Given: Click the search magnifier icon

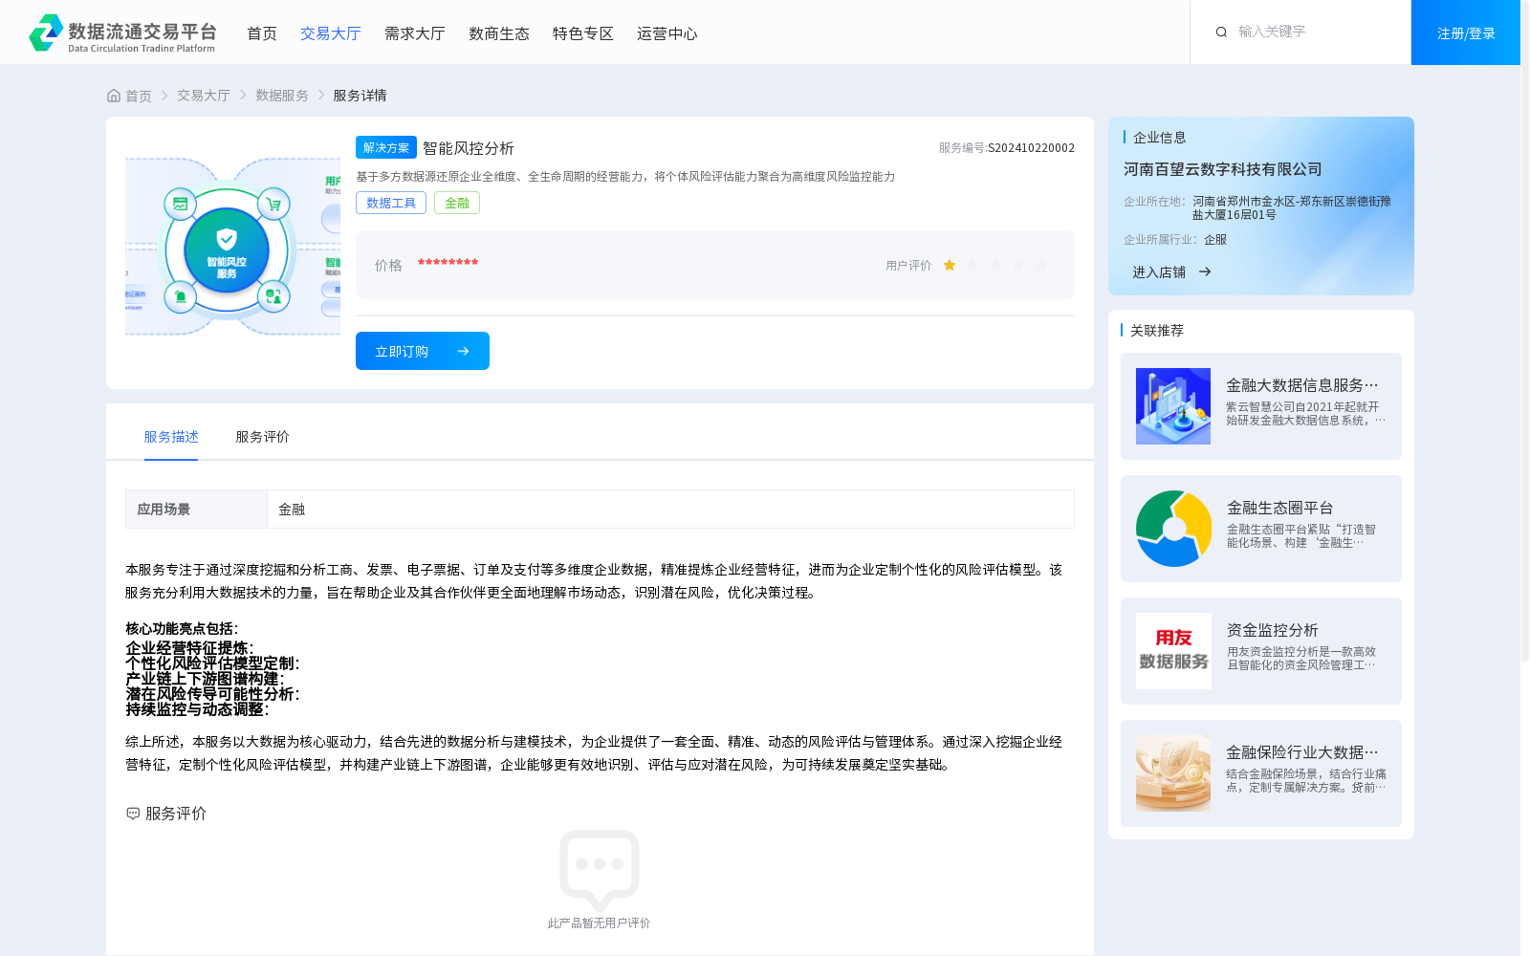Looking at the screenshot, I should point(1221,33).
